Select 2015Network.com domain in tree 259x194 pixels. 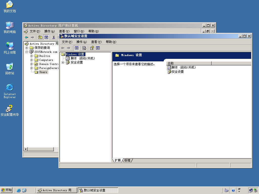tap(46, 52)
